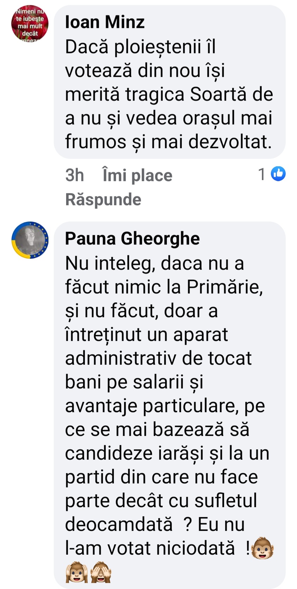297x589 pixels.
Task: Click the blue thumbs-up reaction icon
Action: [x=278, y=174]
